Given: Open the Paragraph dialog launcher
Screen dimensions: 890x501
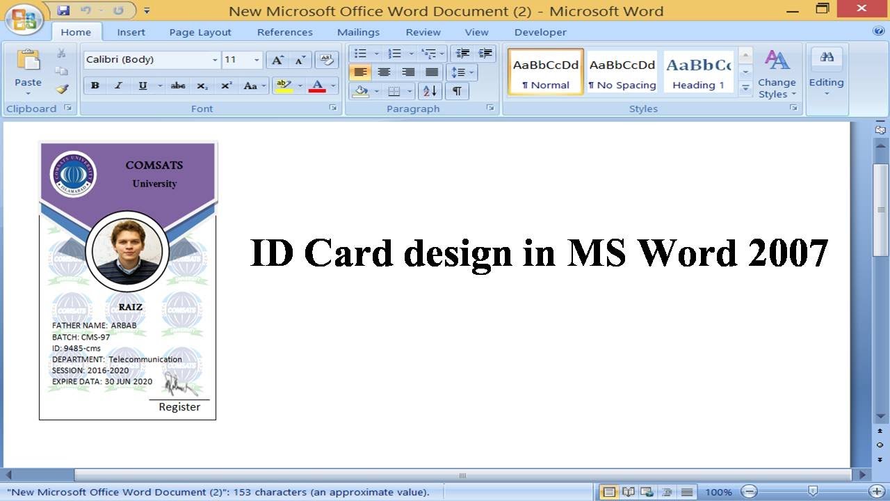Looking at the screenshot, I should click(490, 109).
